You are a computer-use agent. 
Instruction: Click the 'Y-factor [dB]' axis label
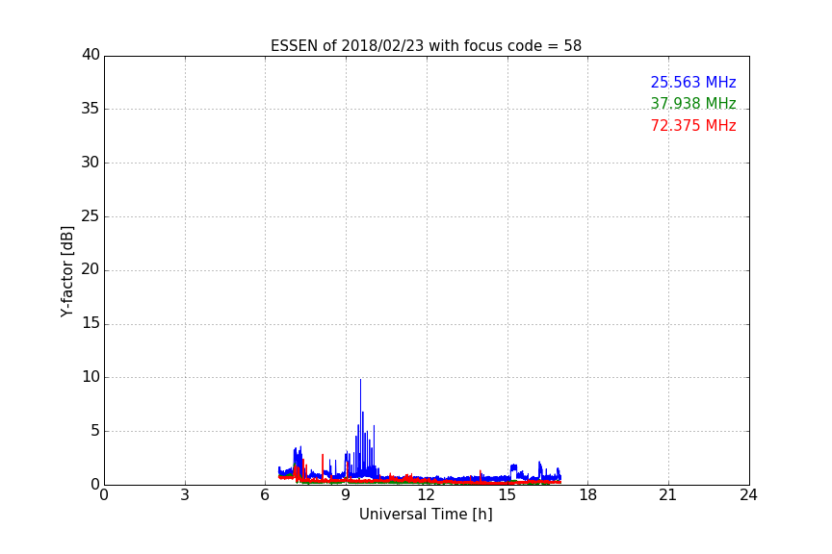pyautogui.click(x=66, y=271)
